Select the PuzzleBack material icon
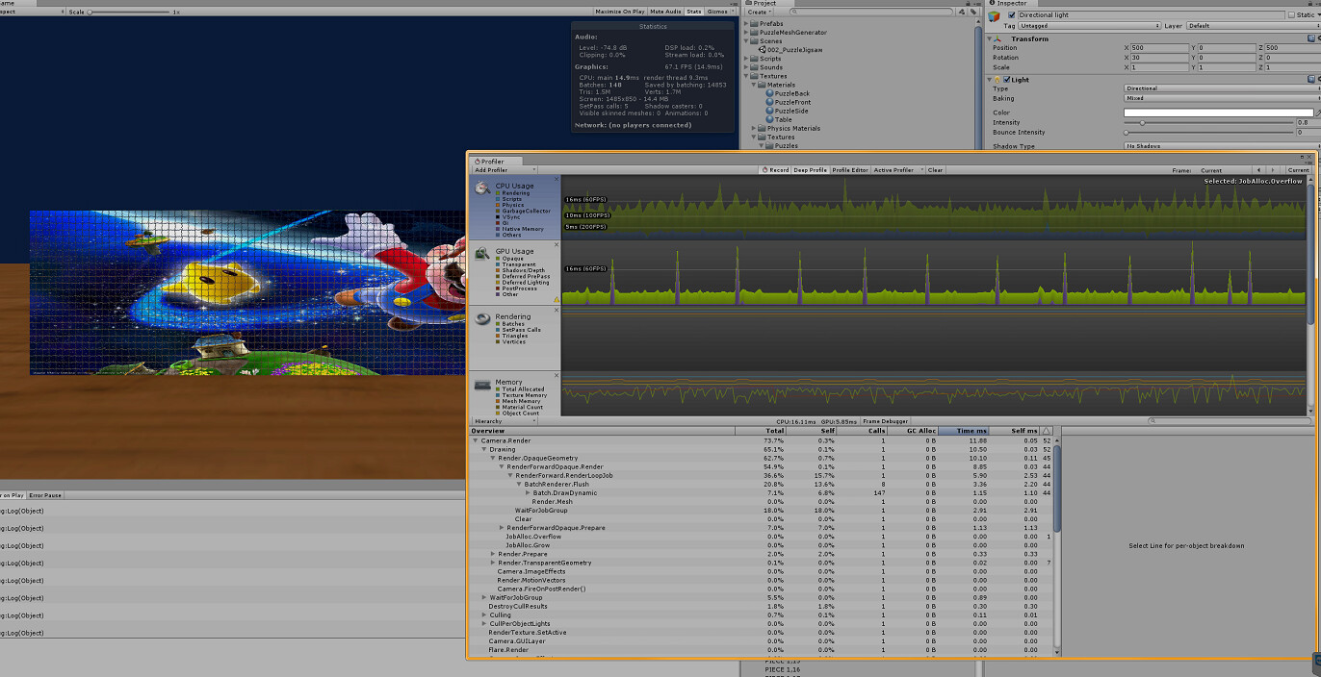The width and height of the screenshot is (1321, 677). [x=769, y=93]
